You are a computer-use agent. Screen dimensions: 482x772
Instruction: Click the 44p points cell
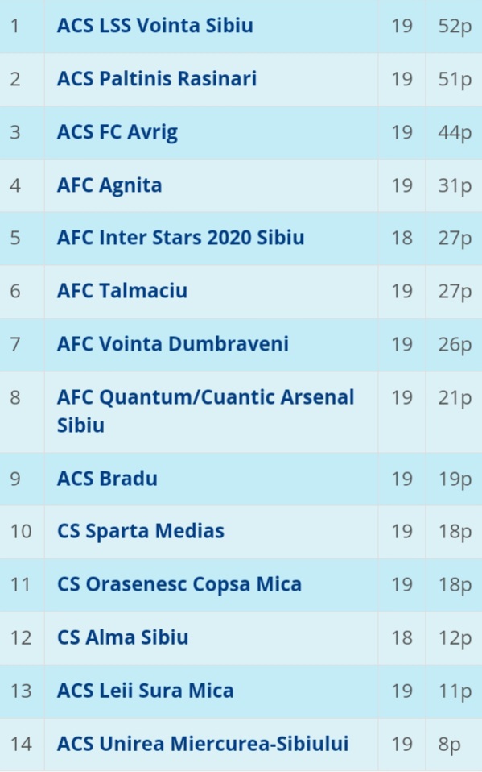(455, 132)
